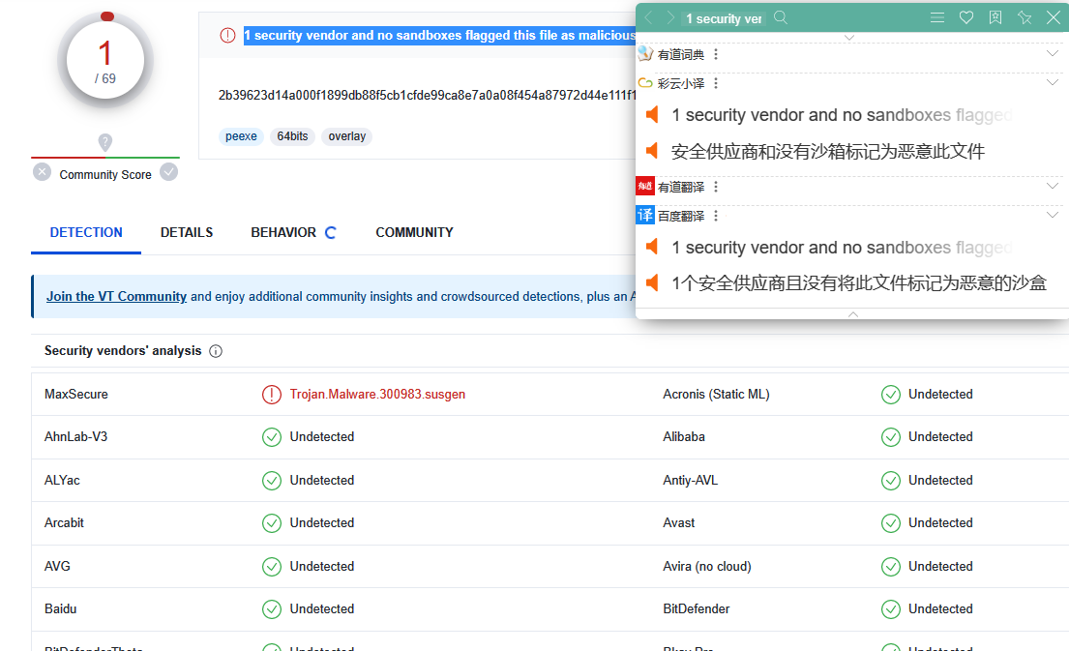Click the BitDefender vendor name
Viewport: 1069px width, 651px height.
coord(697,608)
